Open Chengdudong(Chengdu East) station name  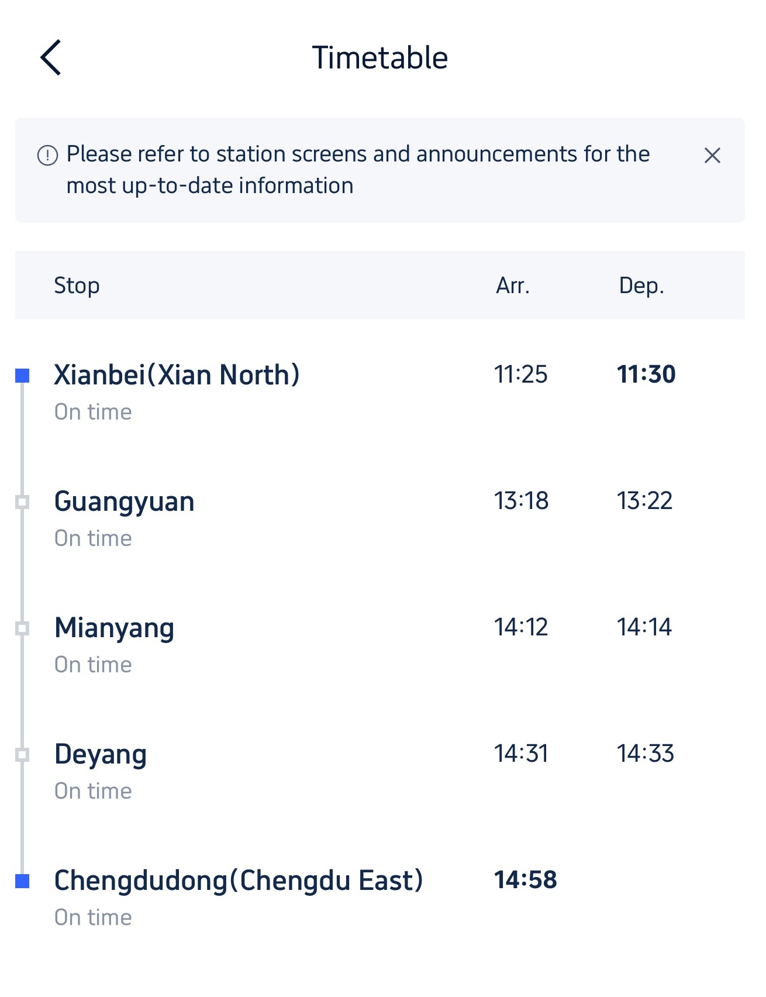(239, 881)
